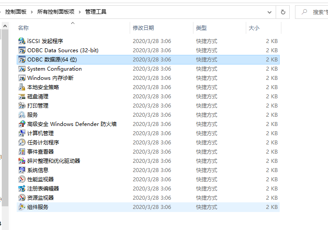Click the 打印管理 icon
The width and height of the screenshot is (328, 230).
tap(22, 106)
